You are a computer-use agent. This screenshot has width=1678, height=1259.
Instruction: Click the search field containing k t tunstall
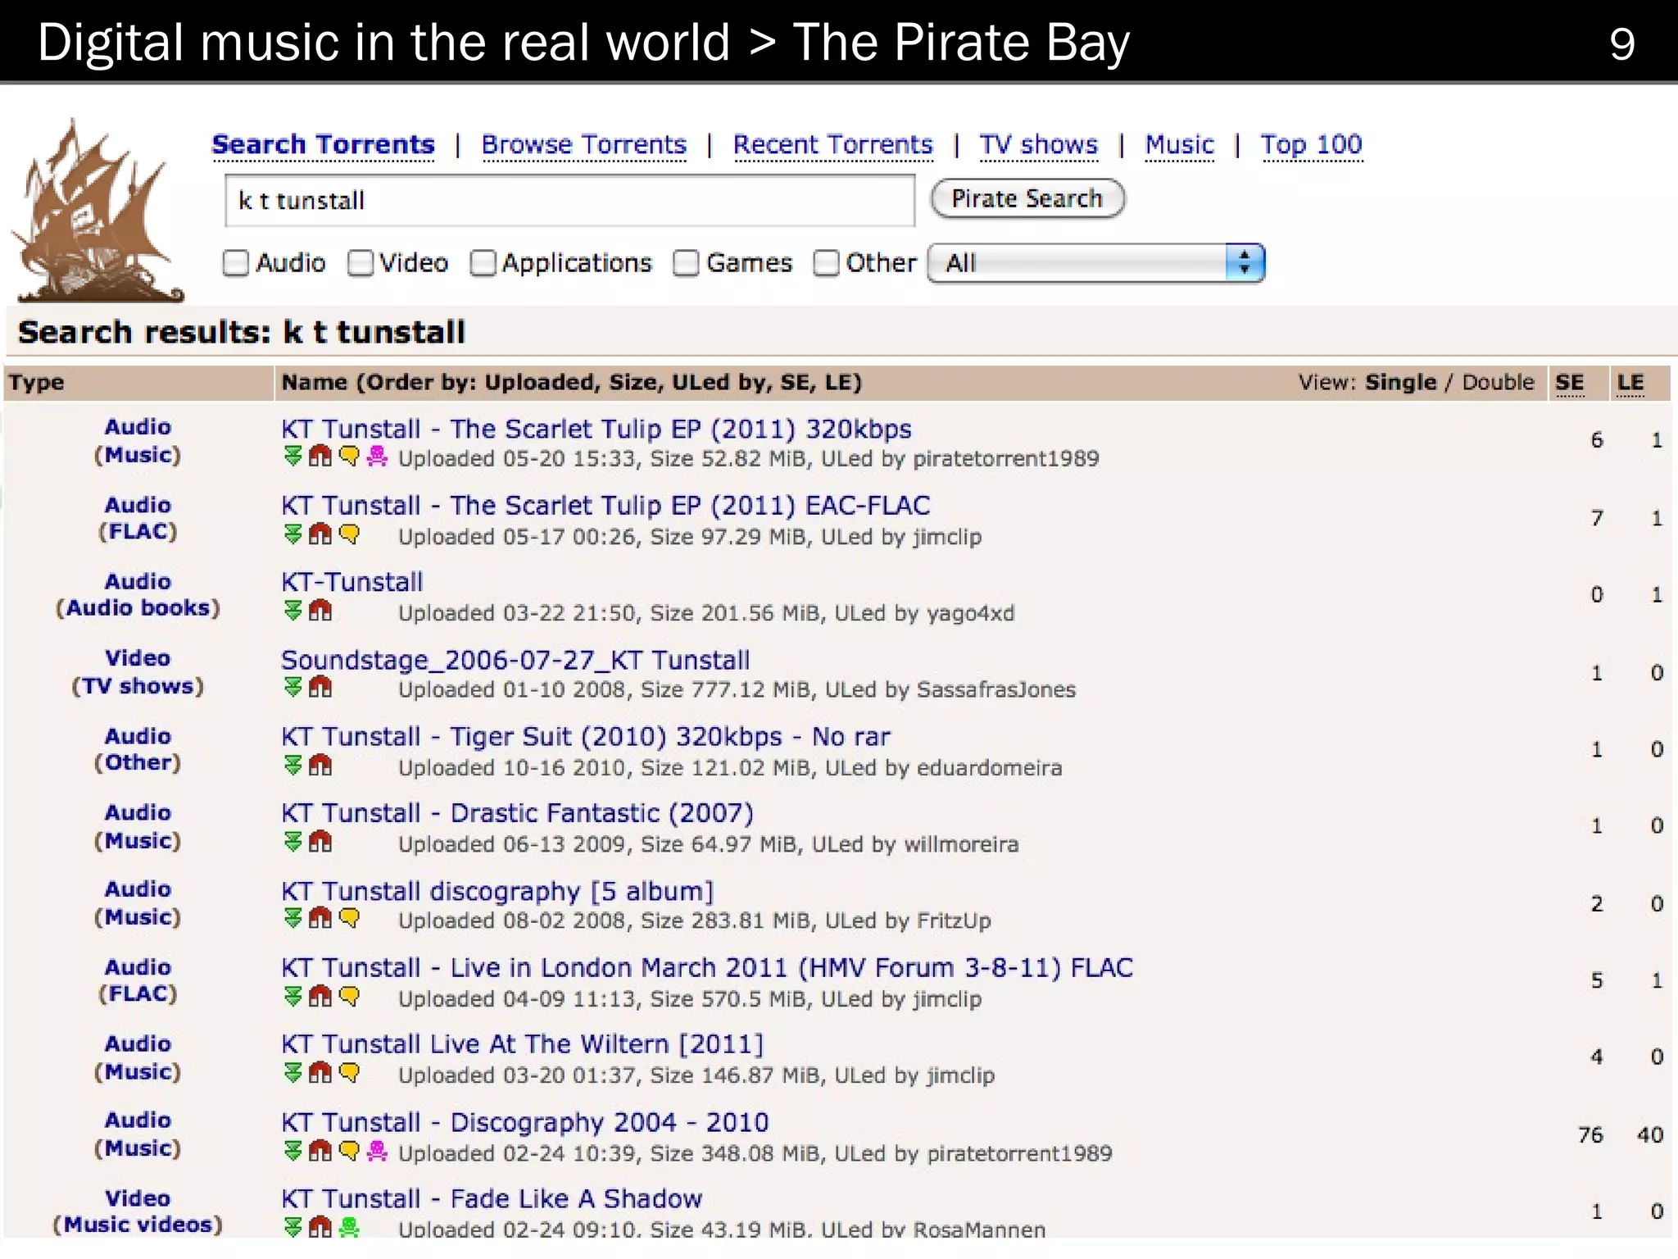coord(569,201)
